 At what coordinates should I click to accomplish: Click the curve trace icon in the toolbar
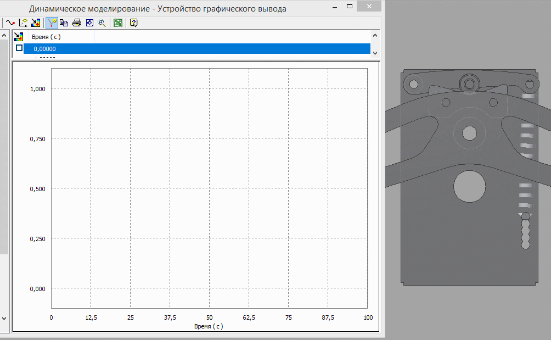pyautogui.click(x=10, y=23)
